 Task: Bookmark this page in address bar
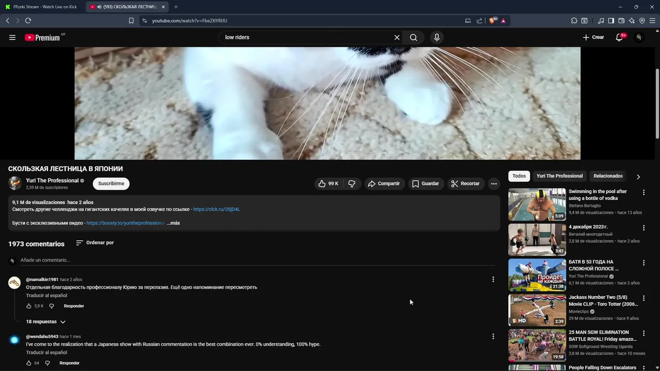(x=131, y=21)
